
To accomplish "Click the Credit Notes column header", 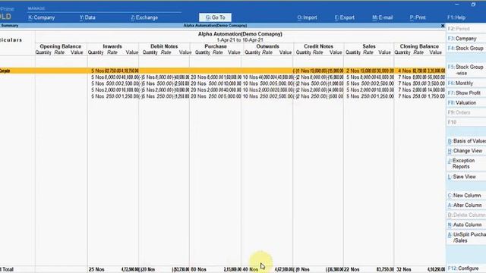I will click(x=318, y=46).
